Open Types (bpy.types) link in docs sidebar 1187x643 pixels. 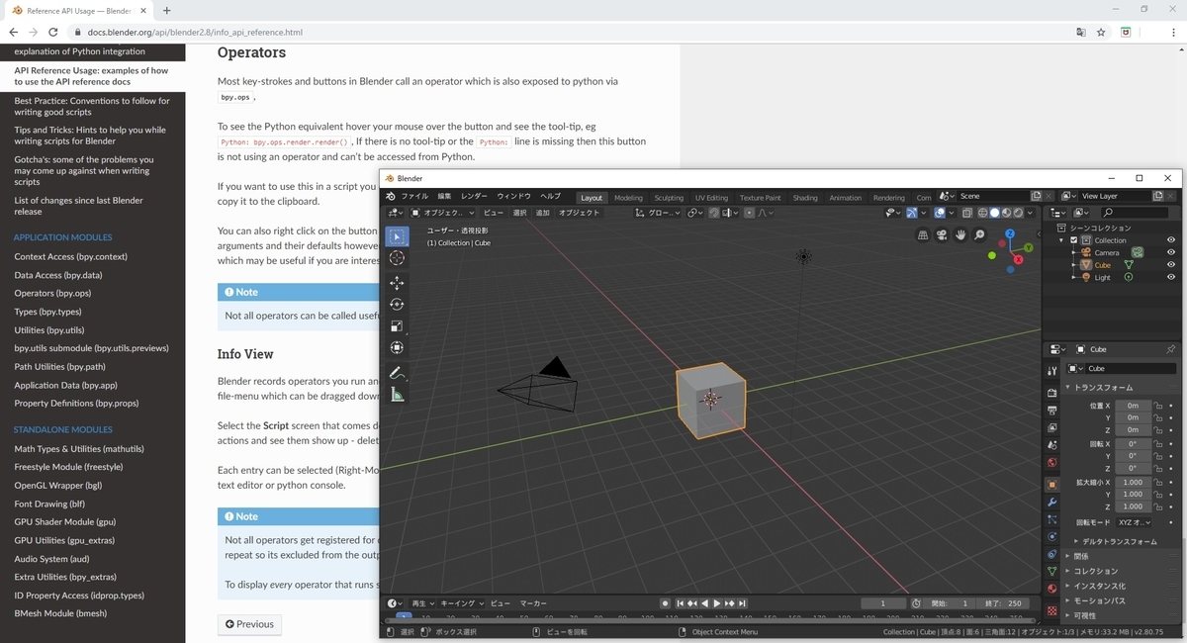(47, 312)
